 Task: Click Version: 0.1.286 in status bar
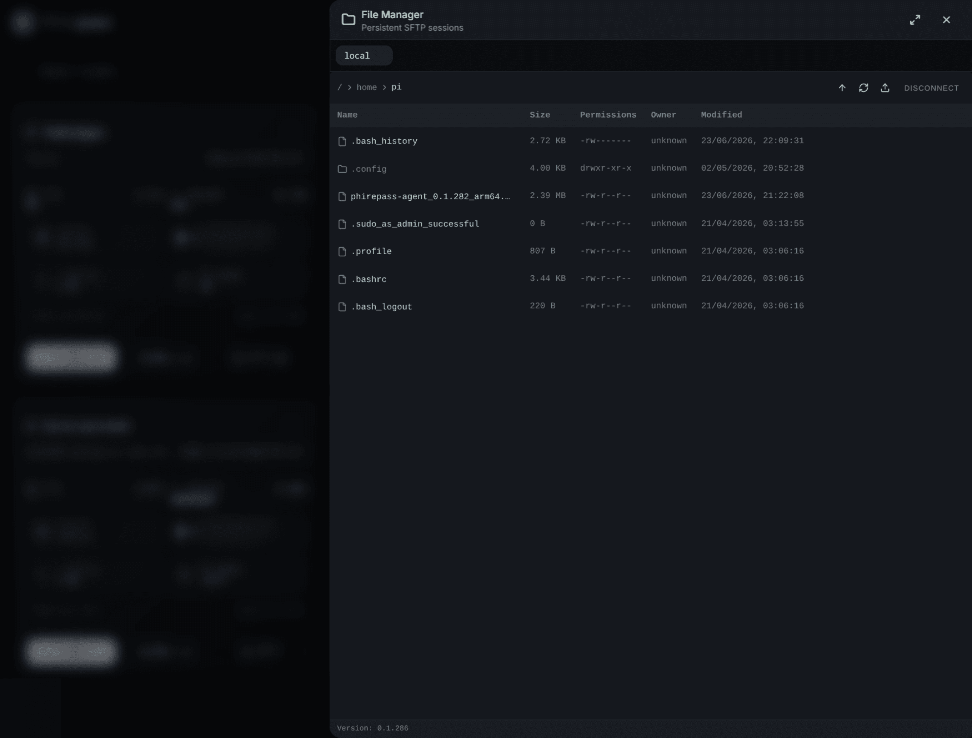point(373,728)
